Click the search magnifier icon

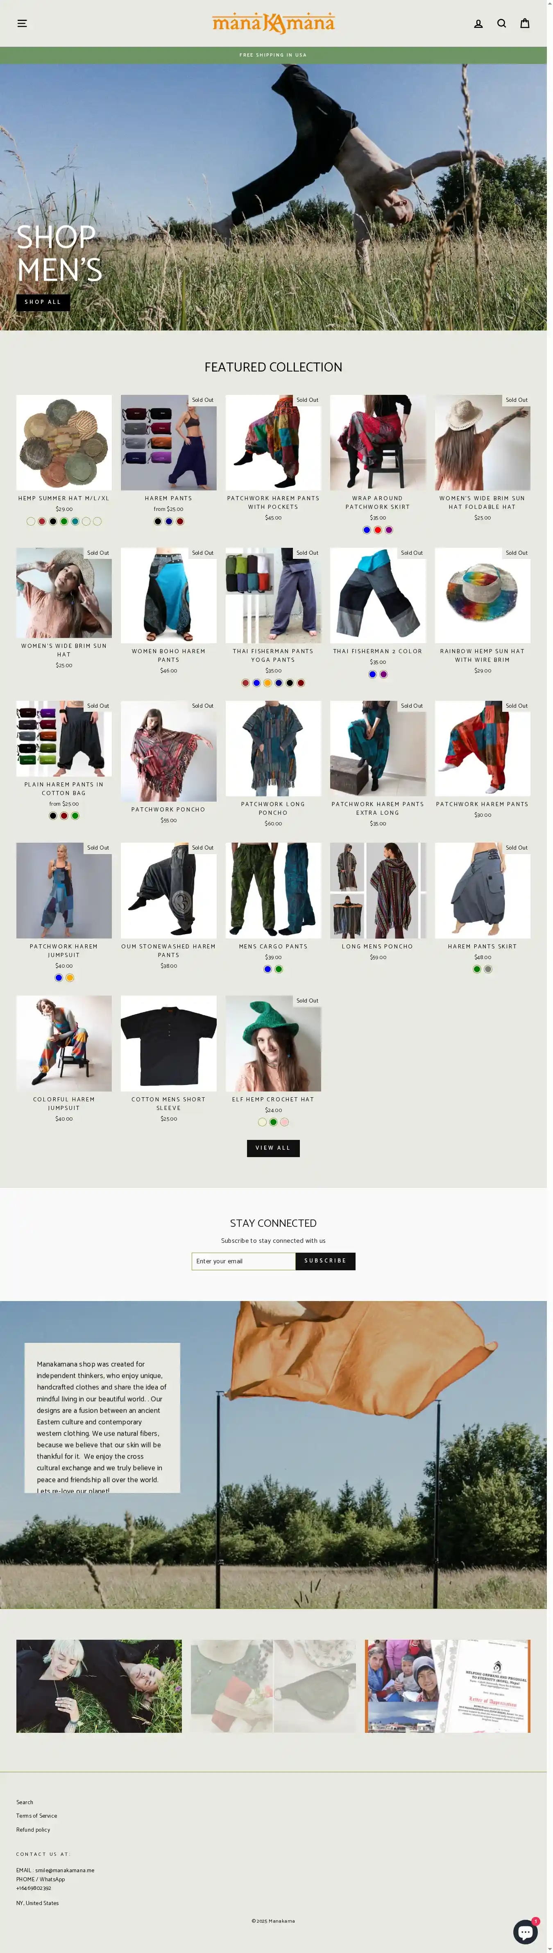tap(501, 23)
